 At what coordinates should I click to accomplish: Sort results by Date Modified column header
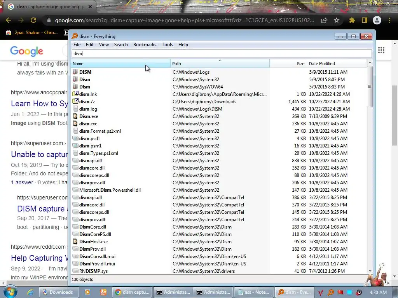337,64
